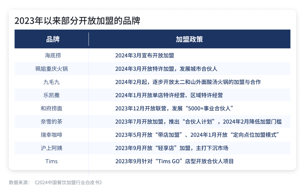Select the brand cell 乐凯撒
The height and width of the screenshot is (192, 305).
coord(52,95)
